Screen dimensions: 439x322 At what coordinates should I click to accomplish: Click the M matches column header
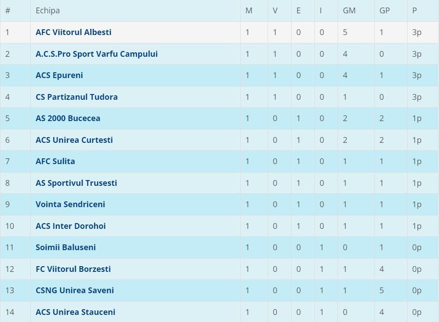click(249, 11)
